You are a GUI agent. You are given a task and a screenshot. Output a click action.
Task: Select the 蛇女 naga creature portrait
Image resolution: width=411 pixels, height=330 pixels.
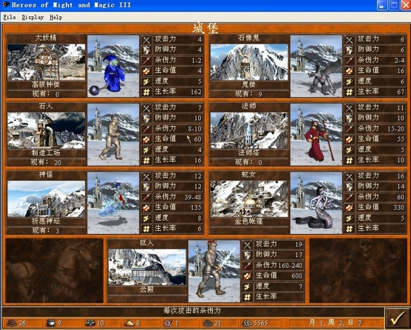pyautogui.click(x=316, y=203)
